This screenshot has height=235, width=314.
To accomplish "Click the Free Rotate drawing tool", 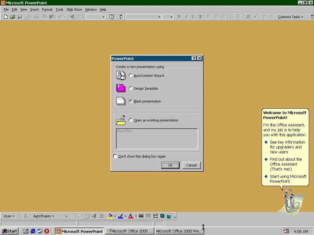I will coord(26,216).
